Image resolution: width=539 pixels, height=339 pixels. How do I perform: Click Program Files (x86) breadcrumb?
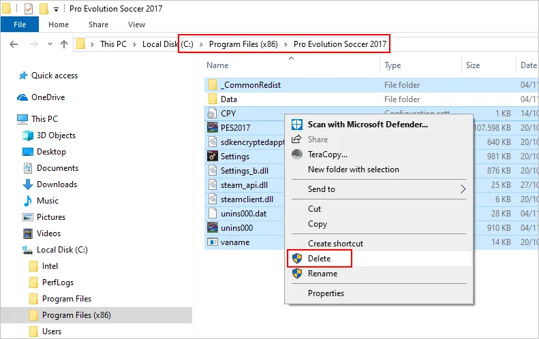243,44
